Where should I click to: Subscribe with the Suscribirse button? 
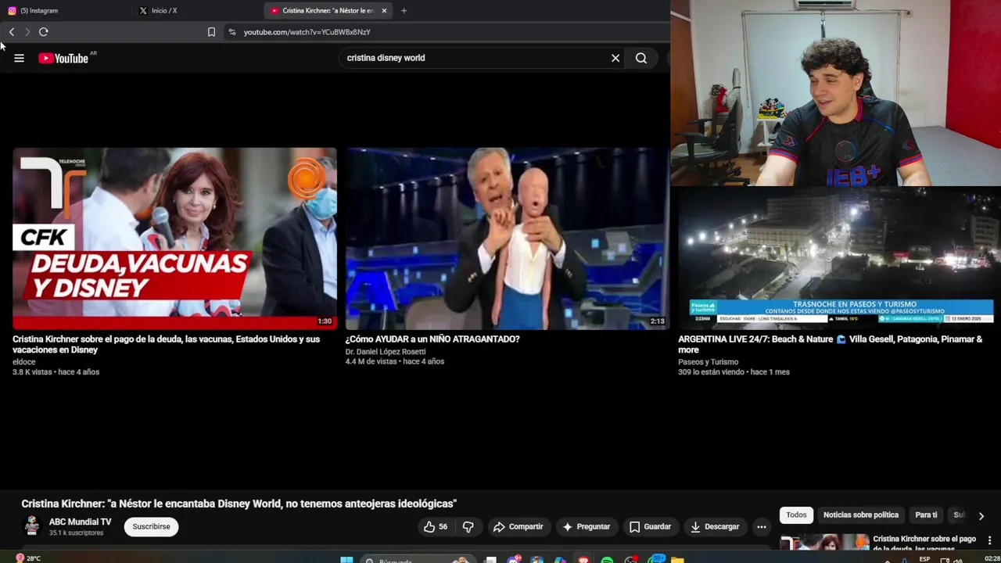(x=151, y=526)
